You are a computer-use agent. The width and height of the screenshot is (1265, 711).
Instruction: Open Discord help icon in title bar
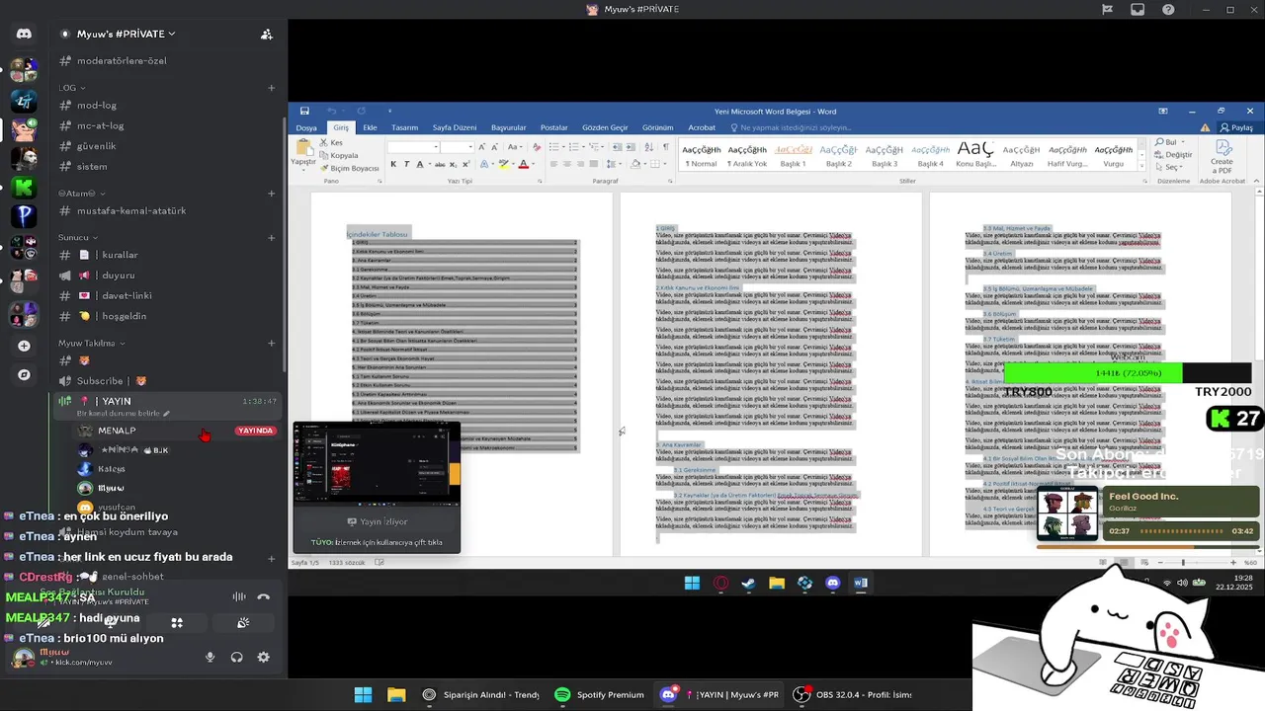tap(1169, 10)
